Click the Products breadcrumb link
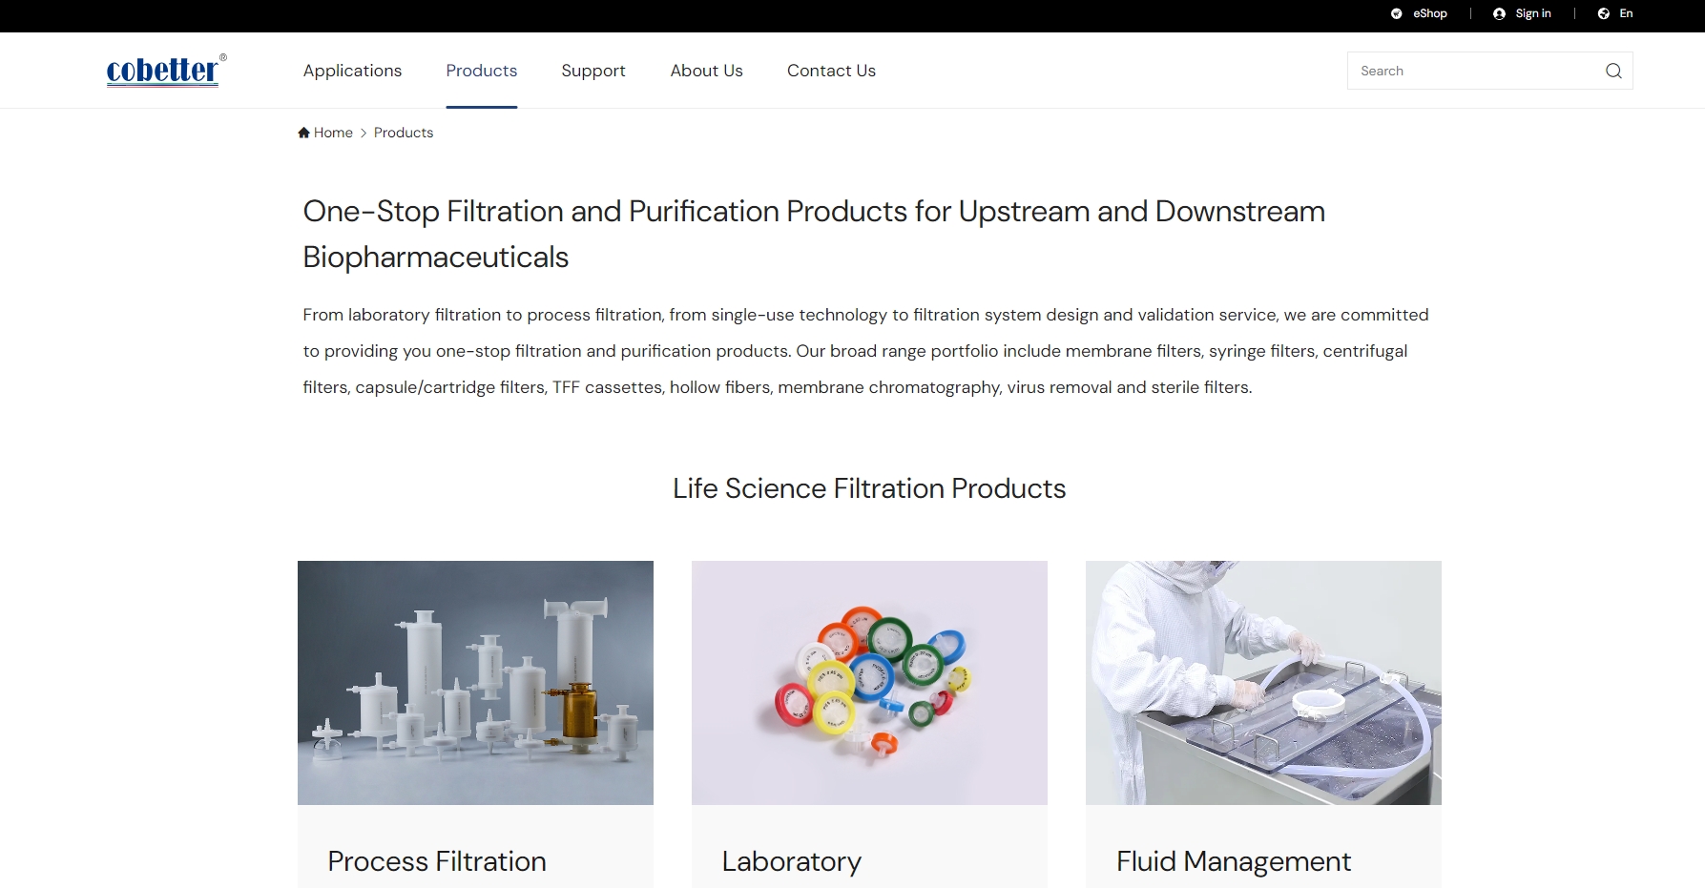The image size is (1705, 888). click(x=403, y=133)
